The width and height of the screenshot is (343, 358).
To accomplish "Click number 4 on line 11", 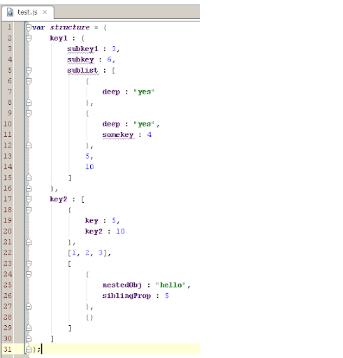I will pyautogui.click(x=149, y=135).
